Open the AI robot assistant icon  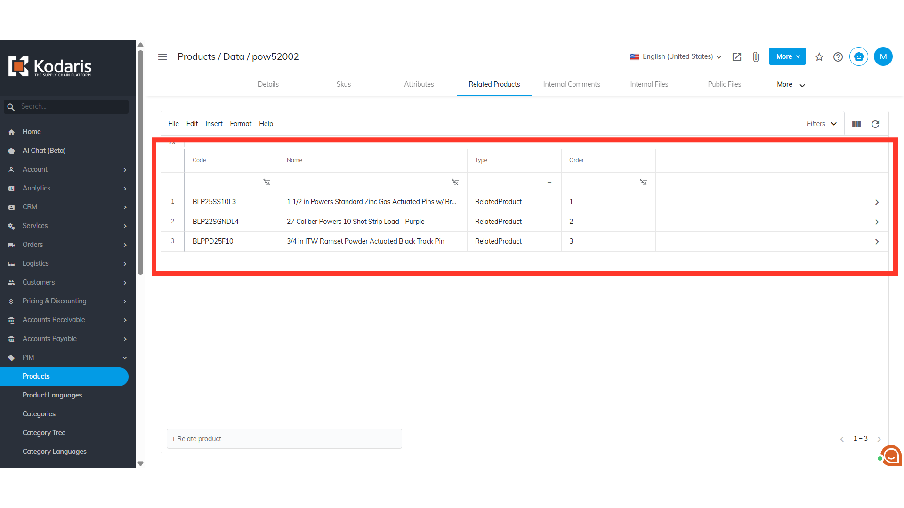coord(858,57)
